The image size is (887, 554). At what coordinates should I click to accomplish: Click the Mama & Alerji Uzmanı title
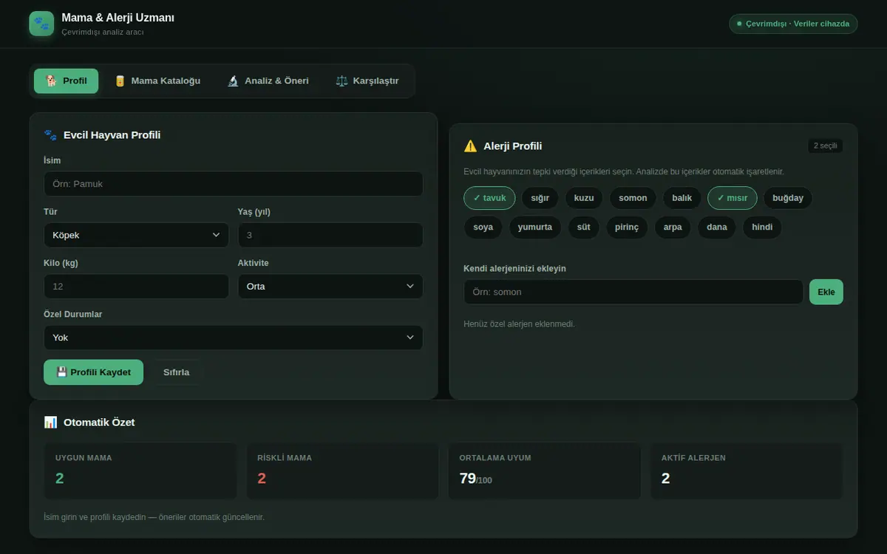click(x=118, y=18)
